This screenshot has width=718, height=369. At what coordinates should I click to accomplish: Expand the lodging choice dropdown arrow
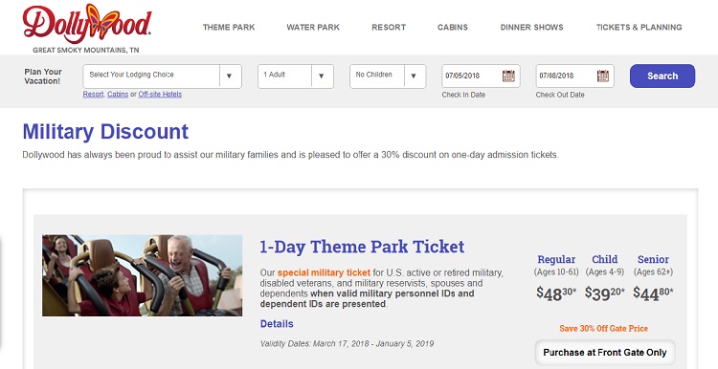[x=230, y=76]
